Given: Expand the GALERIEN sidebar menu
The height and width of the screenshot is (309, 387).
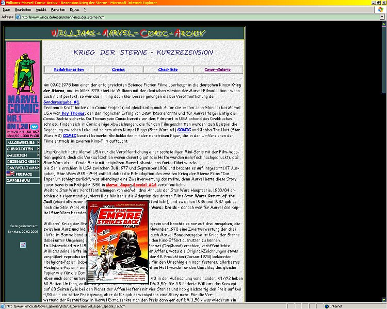Looking at the screenshot, I should [x=23, y=155].
